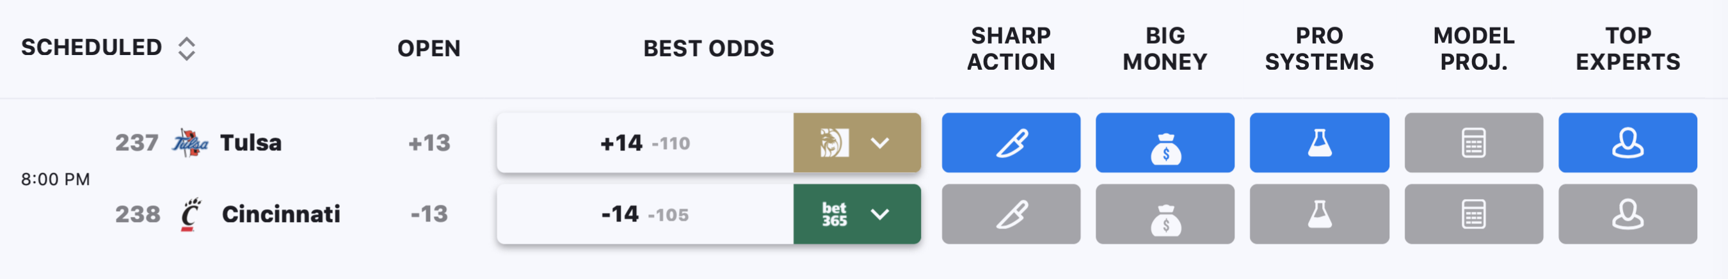Click the Tulsa team logo
The image size is (1728, 279).
191,143
